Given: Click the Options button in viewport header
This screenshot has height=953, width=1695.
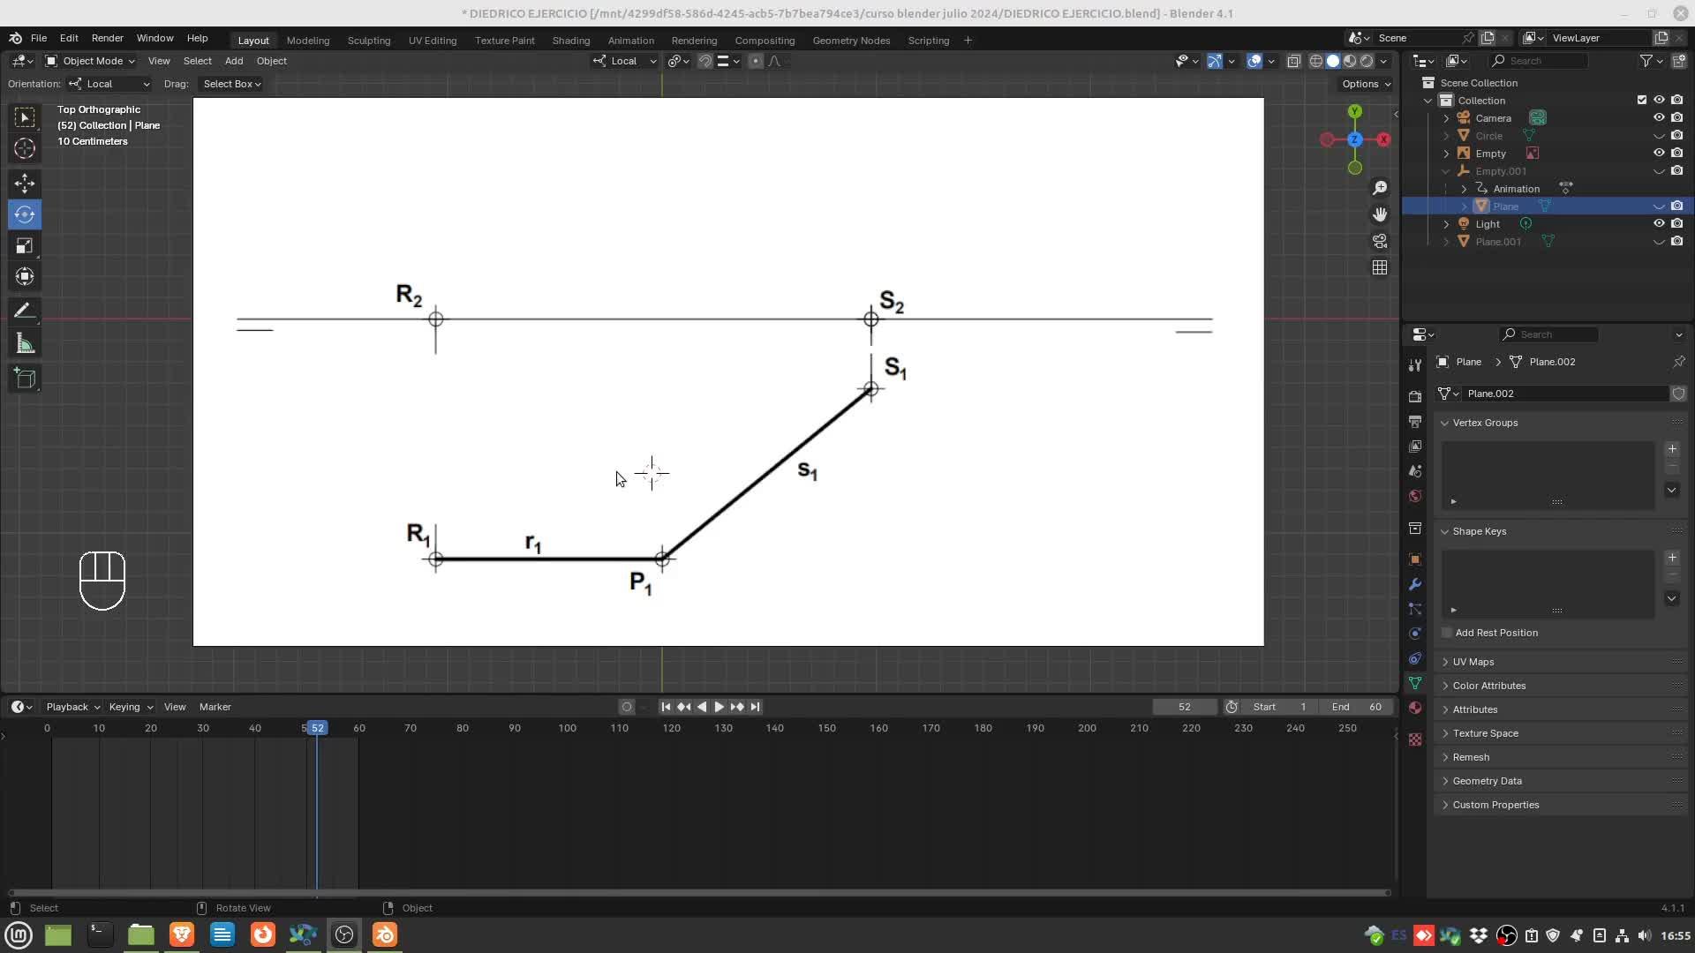Looking at the screenshot, I should pos(1366,84).
